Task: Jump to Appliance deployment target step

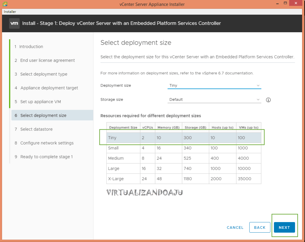Action: click(x=49, y=88)
